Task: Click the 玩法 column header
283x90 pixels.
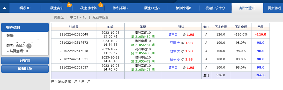Action: tap(181, 27)
